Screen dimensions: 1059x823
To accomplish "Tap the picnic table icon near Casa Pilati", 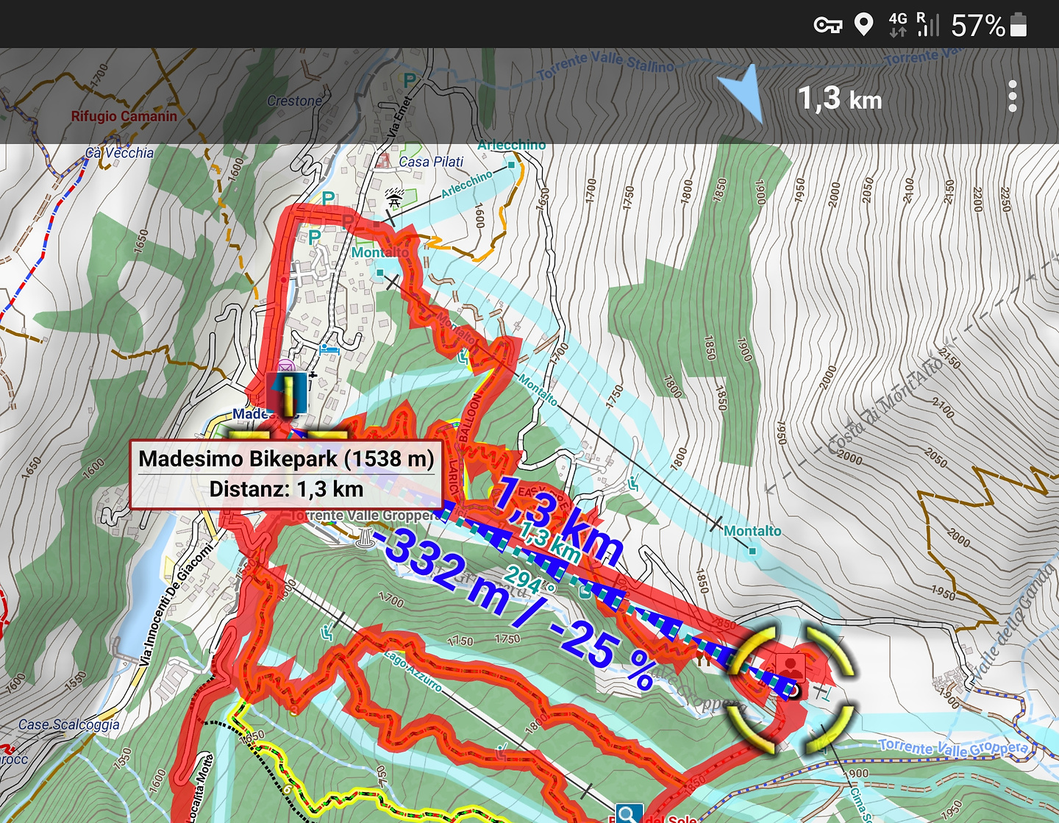I will point(395,197).
